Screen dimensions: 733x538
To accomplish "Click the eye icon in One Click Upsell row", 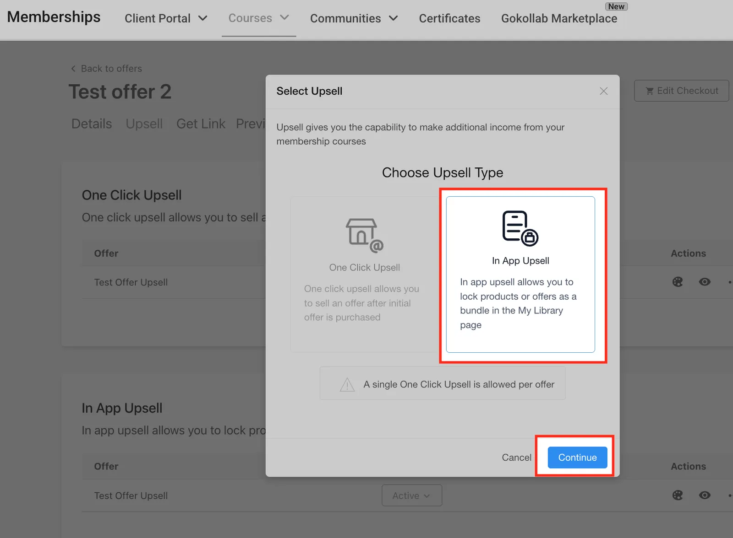I will pyautogui.click(x=705, y=282).
